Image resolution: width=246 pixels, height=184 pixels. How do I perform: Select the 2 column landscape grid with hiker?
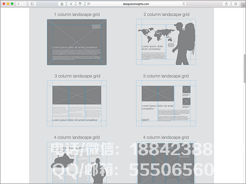[x=166, y=42]
